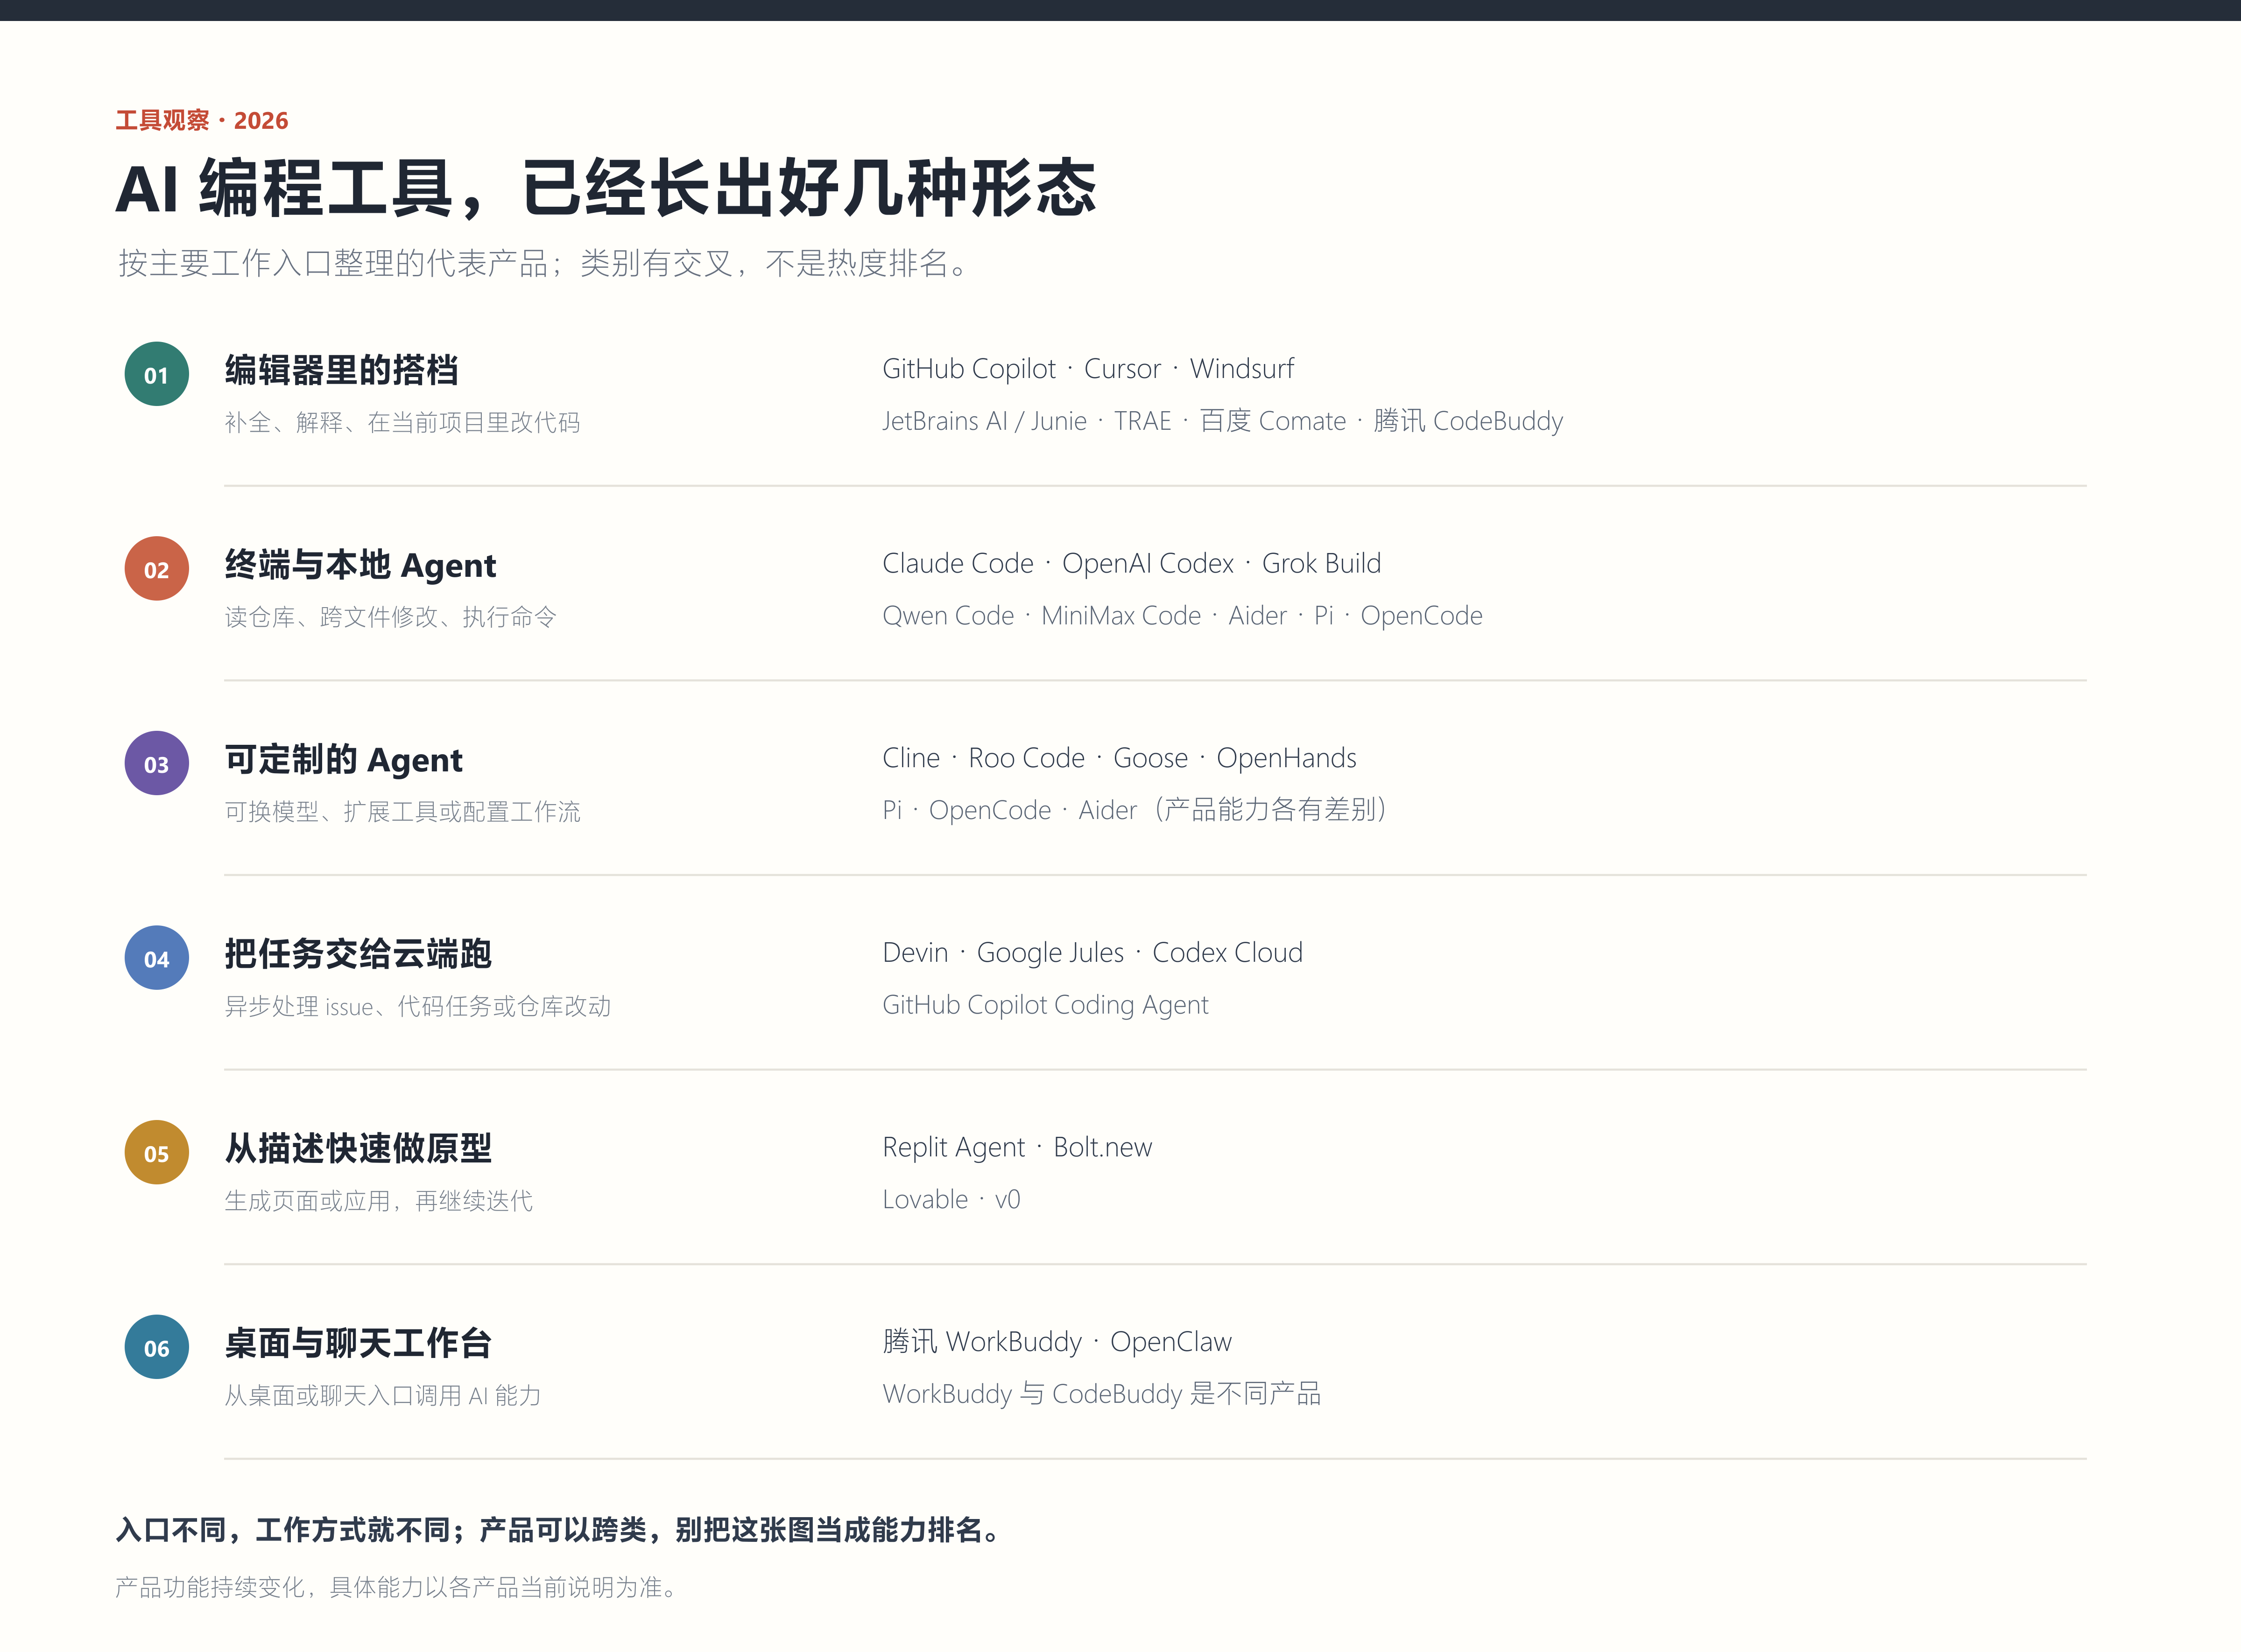Click the subtitle starting with '按主要工作入口整理'
Screen dimensions: 2241x1652
pos(543,263)
